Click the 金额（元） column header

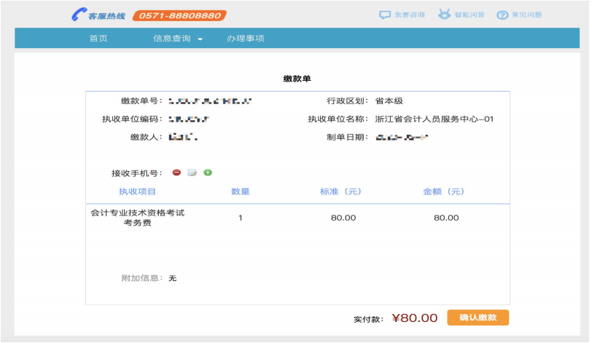click(x=443, y=192)
